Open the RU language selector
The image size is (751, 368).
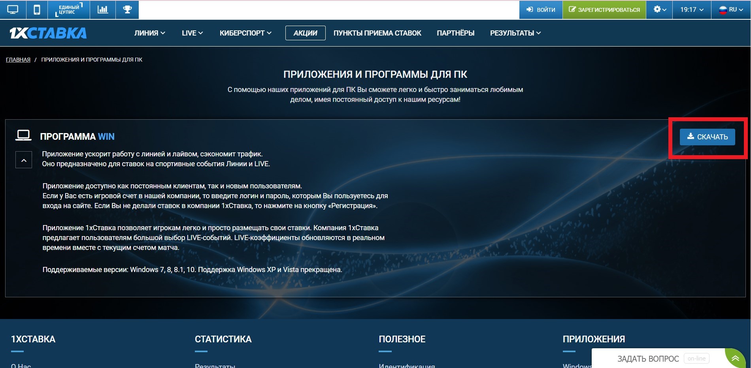pos(731,9)
